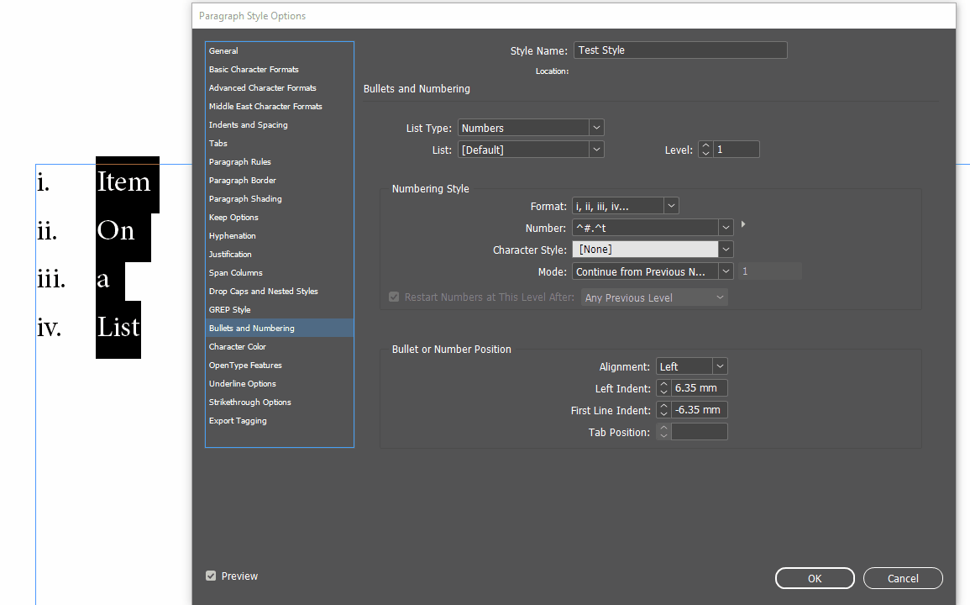Screen dimensions: 970x605
Task: Enable Restart Numbers at This Level After
Action: click(x=394, y=297)
